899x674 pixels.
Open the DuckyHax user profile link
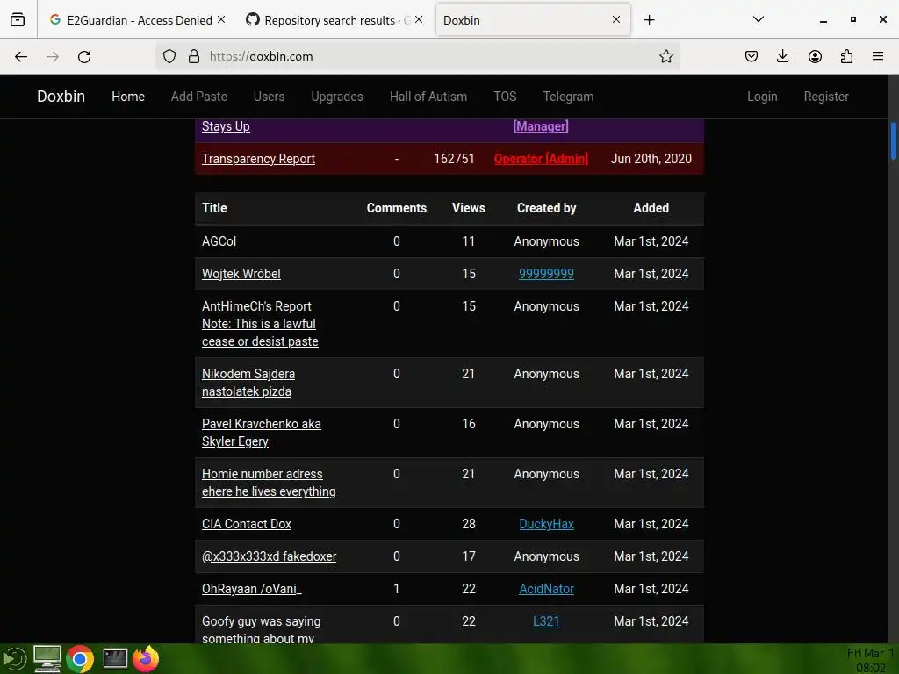(546, 524)
